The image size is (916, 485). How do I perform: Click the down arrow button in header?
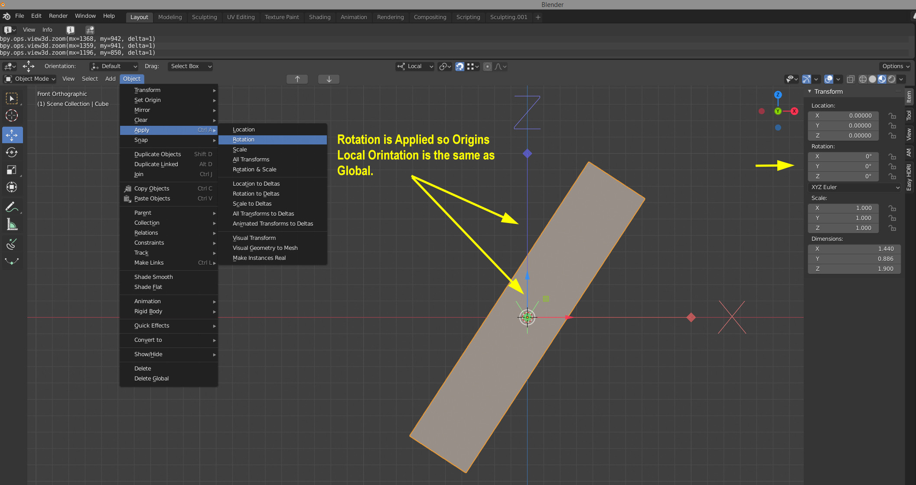[329, 79]
